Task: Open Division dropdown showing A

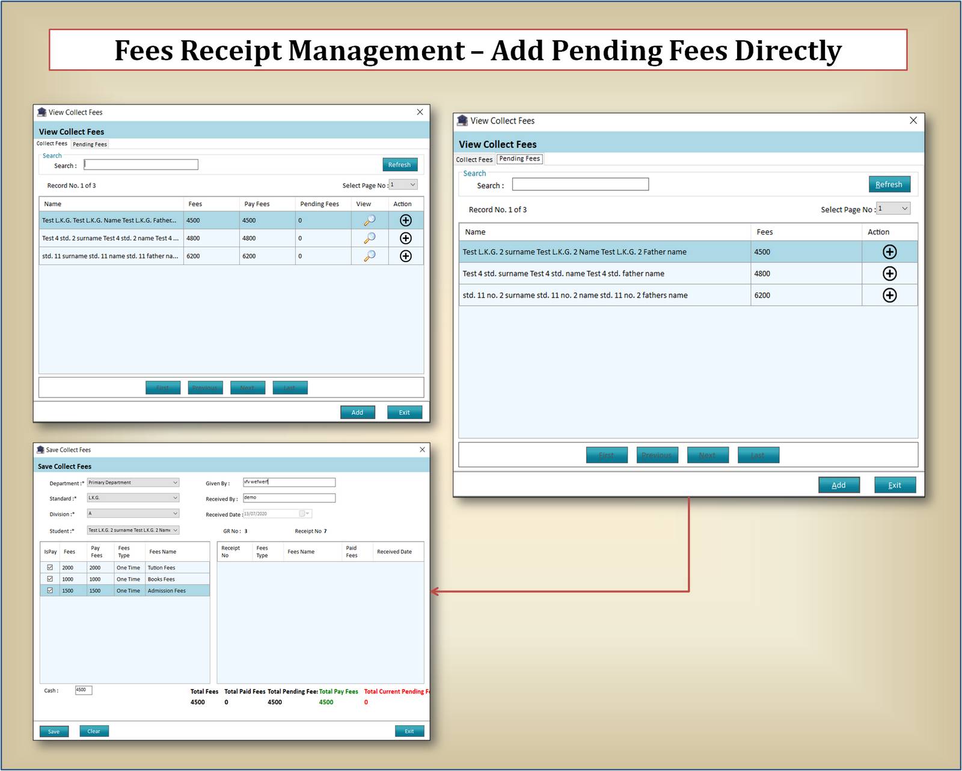Action: coord(133,513)
